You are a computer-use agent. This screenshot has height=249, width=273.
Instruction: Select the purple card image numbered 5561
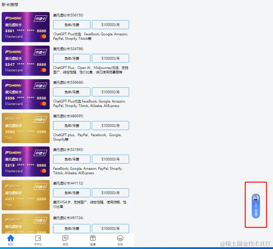[x=26, y=27]
